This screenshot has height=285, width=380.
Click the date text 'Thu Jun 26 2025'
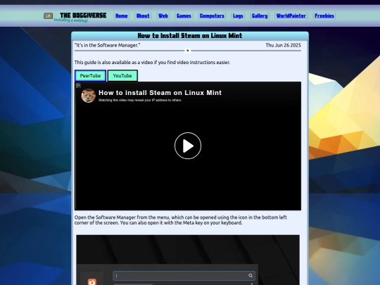click(x=283, y=45)
